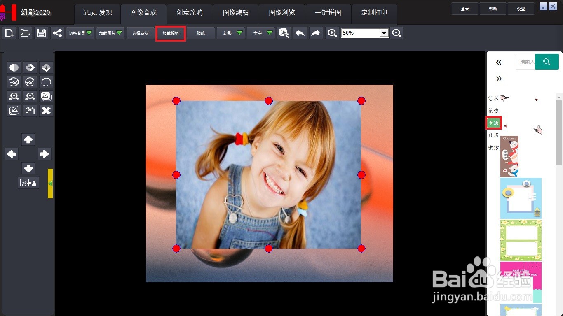
Task: Click the share icon
Action: (x=57, y=33)
